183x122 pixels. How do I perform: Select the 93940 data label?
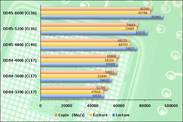pyautogui.click(x=156, y=17)
